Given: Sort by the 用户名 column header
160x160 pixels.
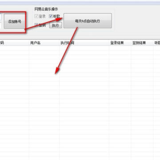Looking at the screenshot, I should [x=44, y=43].
